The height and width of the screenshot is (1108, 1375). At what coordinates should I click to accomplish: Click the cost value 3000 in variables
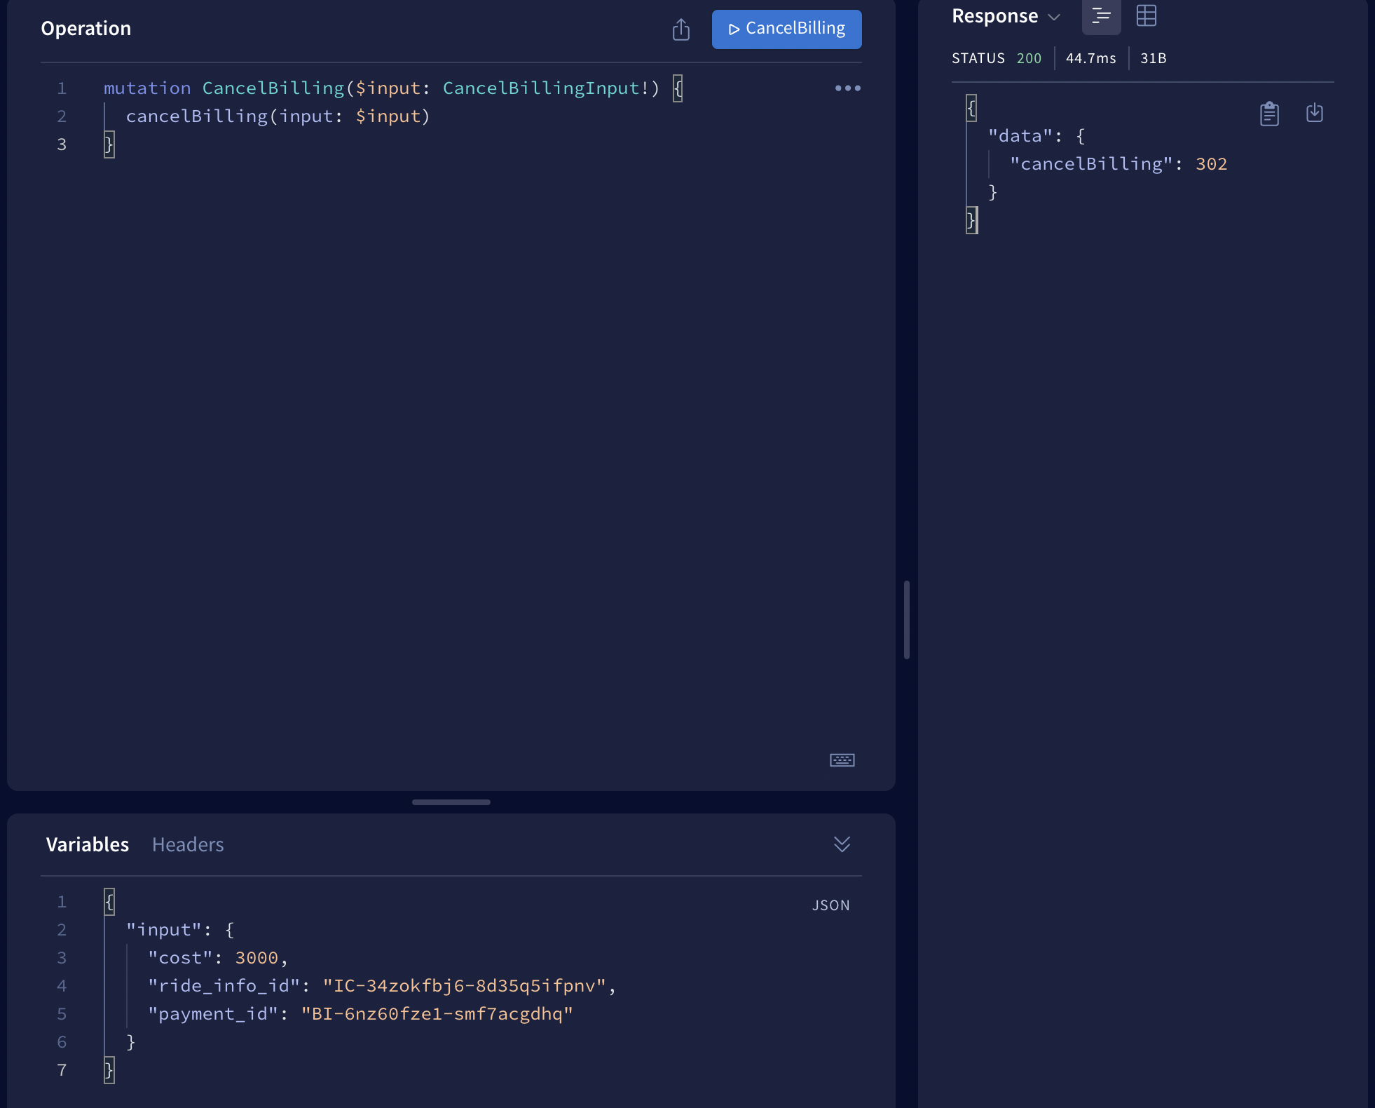[256, 958]
